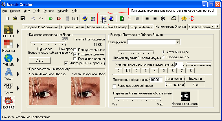Click the colored tiles grid icon
Screen dimensions: 222x121
point(93,19)
